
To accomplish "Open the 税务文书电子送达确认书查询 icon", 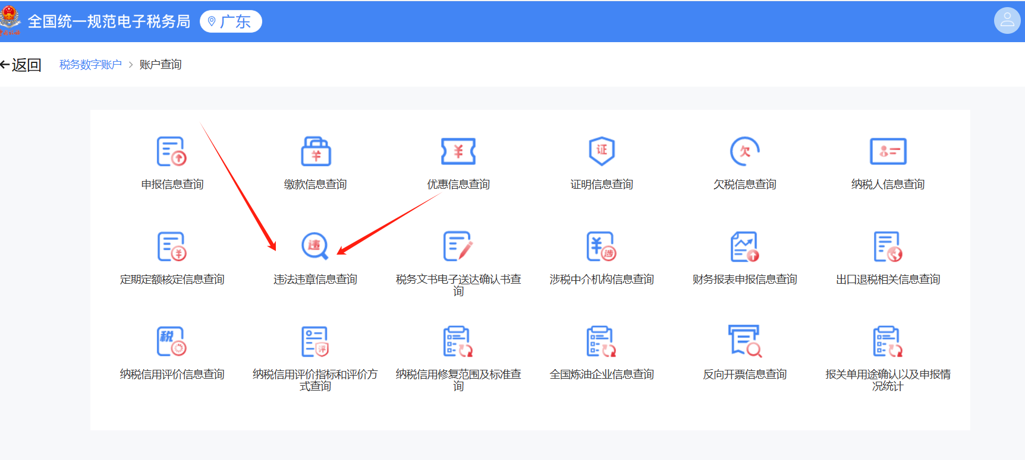I will (458, 246).
